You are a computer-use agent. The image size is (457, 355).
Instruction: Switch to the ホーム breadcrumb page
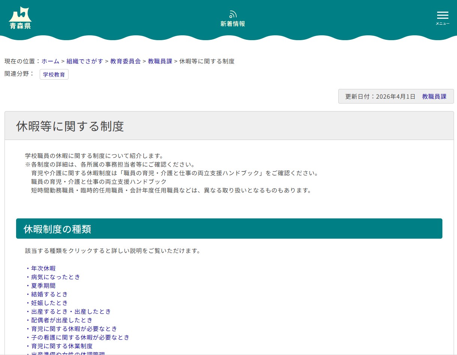[x=50, y=61]
